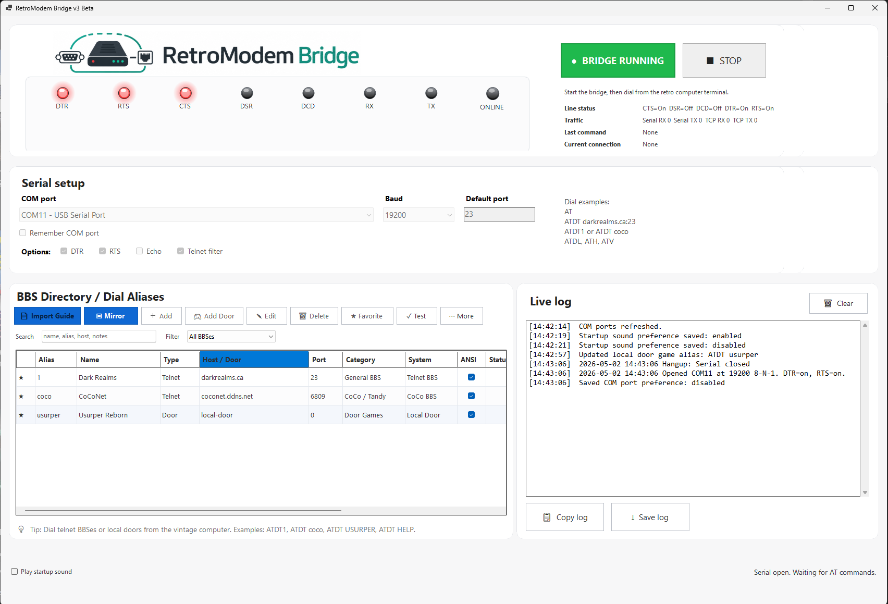Toggle the RTS option checkbox

pyautogui.click(x=103, y=251)
